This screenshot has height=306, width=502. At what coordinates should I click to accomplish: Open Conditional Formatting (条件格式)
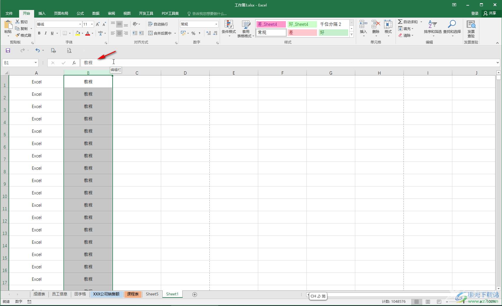click(229, 28)
